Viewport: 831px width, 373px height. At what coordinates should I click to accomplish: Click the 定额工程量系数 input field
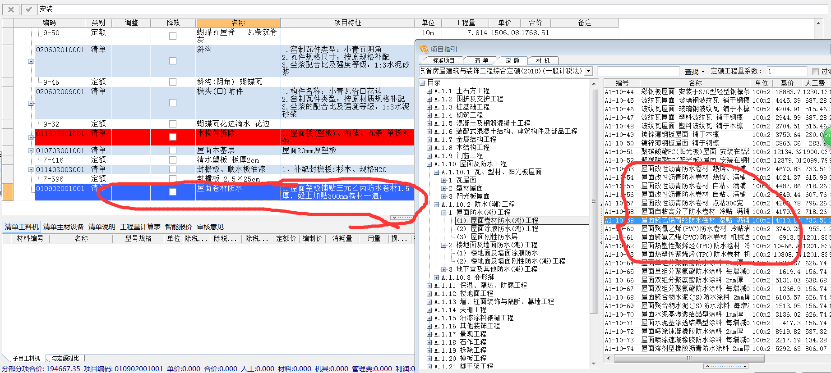coord(787,71)
